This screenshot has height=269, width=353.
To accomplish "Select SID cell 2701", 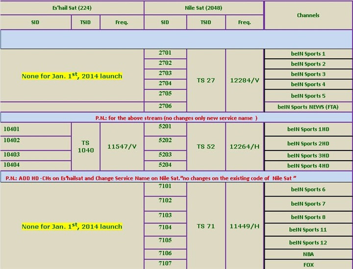I will (165, 53).
